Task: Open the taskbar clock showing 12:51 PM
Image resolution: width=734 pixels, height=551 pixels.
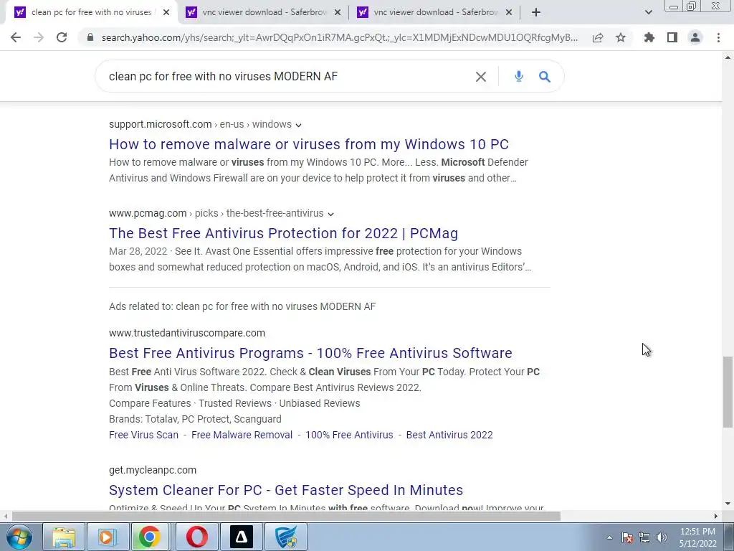Action: tap(697, 537)
